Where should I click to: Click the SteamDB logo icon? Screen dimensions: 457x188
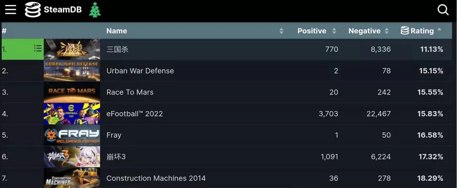point(33,10)
